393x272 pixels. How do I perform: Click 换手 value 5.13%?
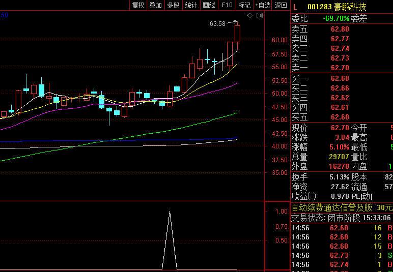(x=340, y=177)
